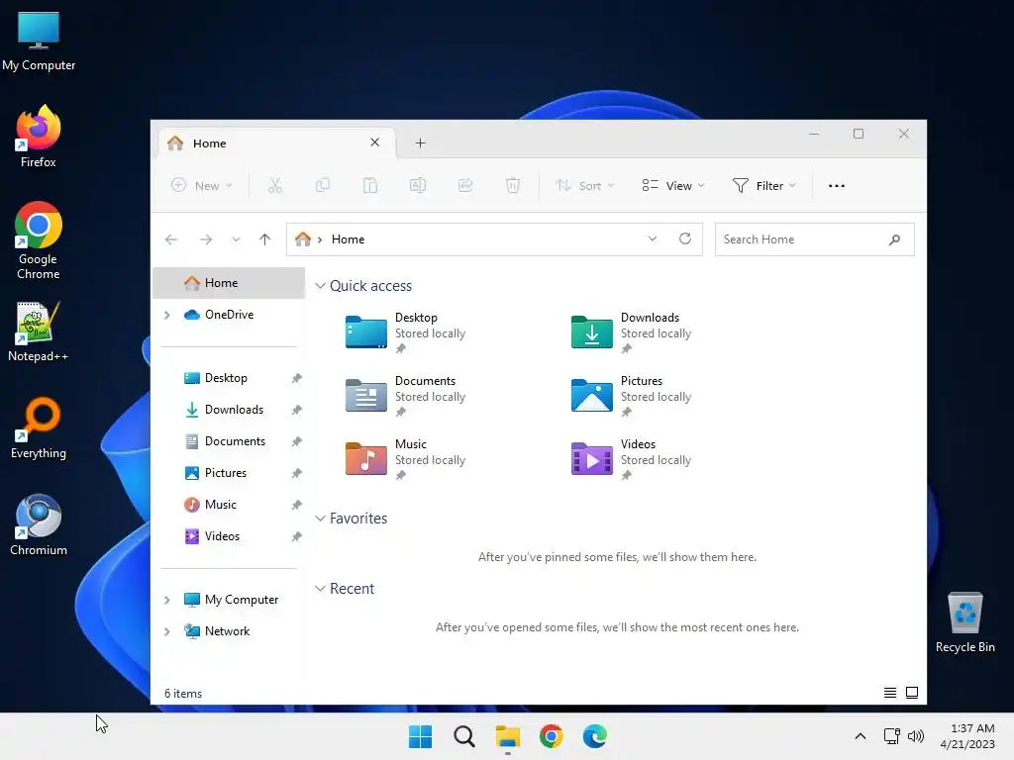The width and height of the screenshot is (1014, 760).
Task: Click the Paste clipboard icon
Action: 370,185
